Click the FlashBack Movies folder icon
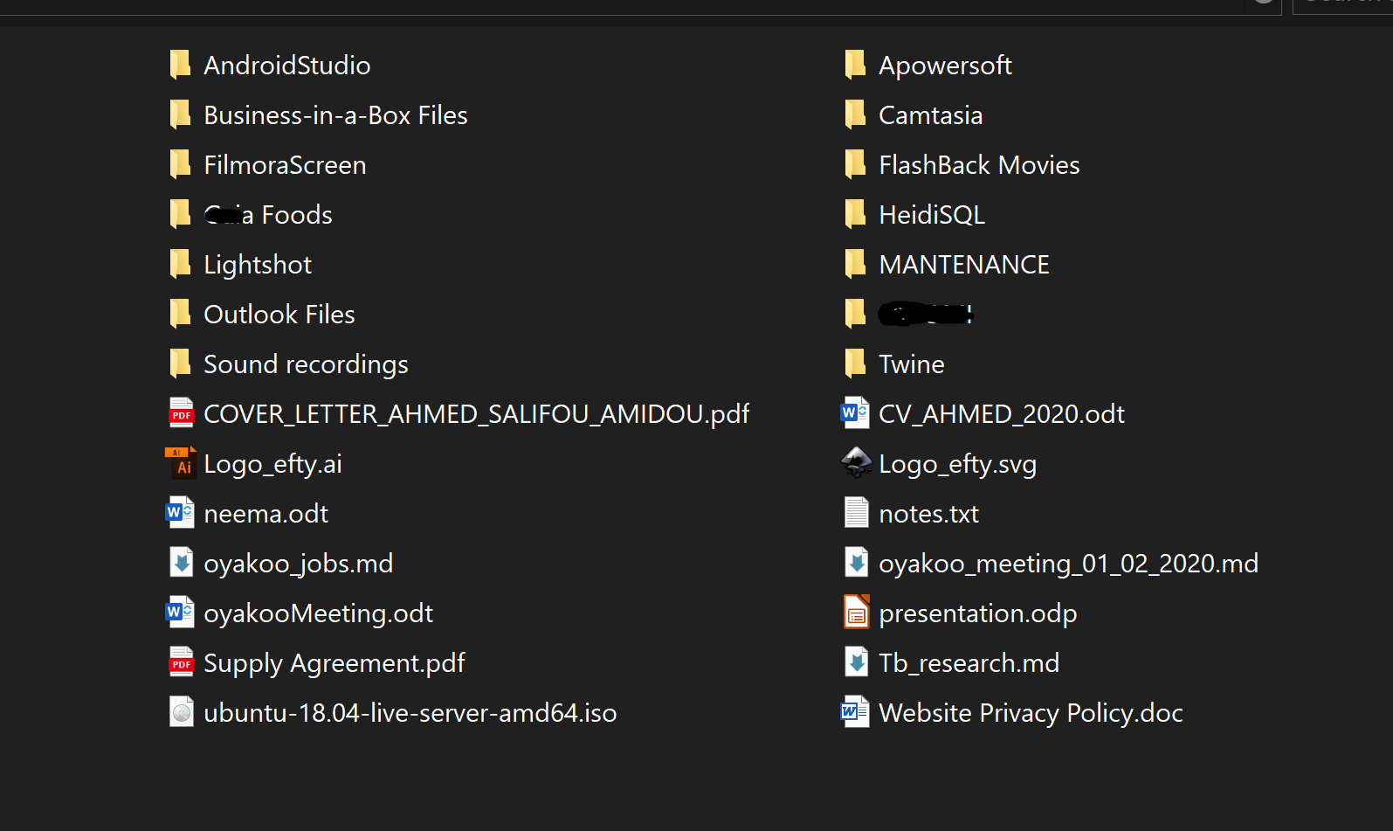Image resolution: width=1393 pixels, height=831 pixels. coord(855,164)
